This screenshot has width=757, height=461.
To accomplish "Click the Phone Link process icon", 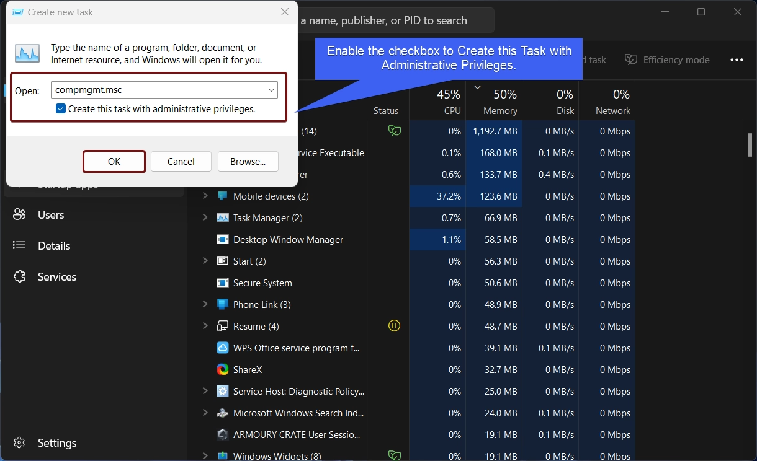I will coord(223,305).
